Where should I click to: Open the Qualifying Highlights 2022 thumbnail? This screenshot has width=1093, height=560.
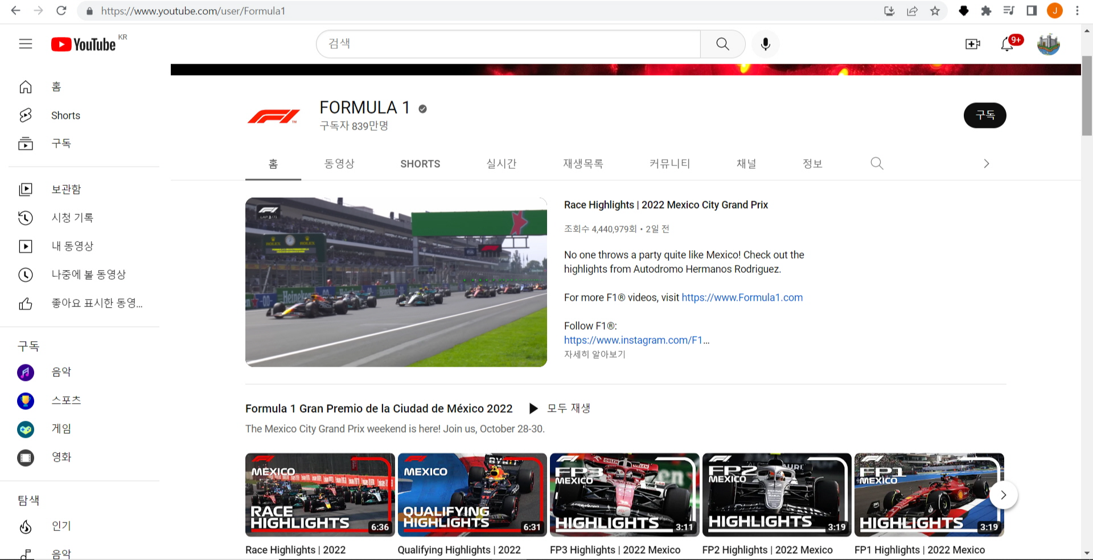472,494
